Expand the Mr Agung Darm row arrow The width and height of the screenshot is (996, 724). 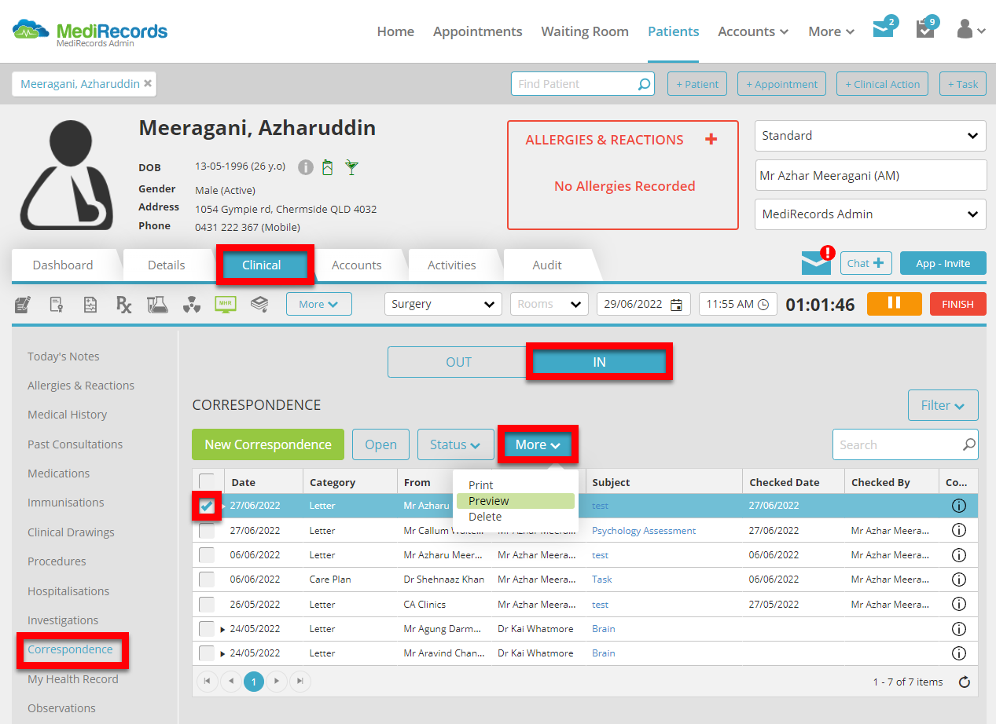pos(223,629)
